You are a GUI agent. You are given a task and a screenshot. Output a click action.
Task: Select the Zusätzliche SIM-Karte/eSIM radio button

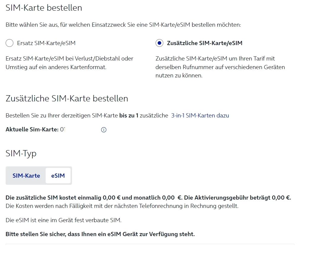click(x=159, y=43)
